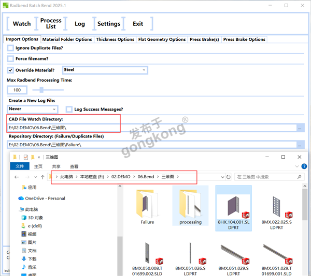Open the recent locations dropdown arrow

[35, 177]
